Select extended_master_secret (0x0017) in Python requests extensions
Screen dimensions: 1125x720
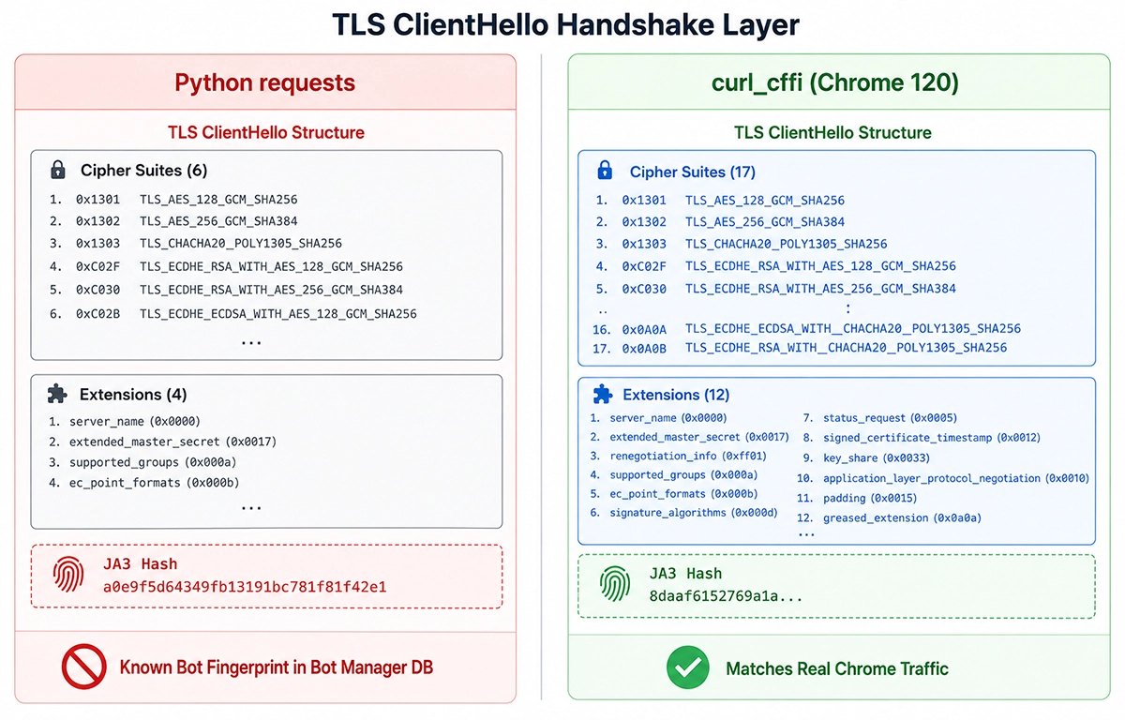tap(173, 442)
